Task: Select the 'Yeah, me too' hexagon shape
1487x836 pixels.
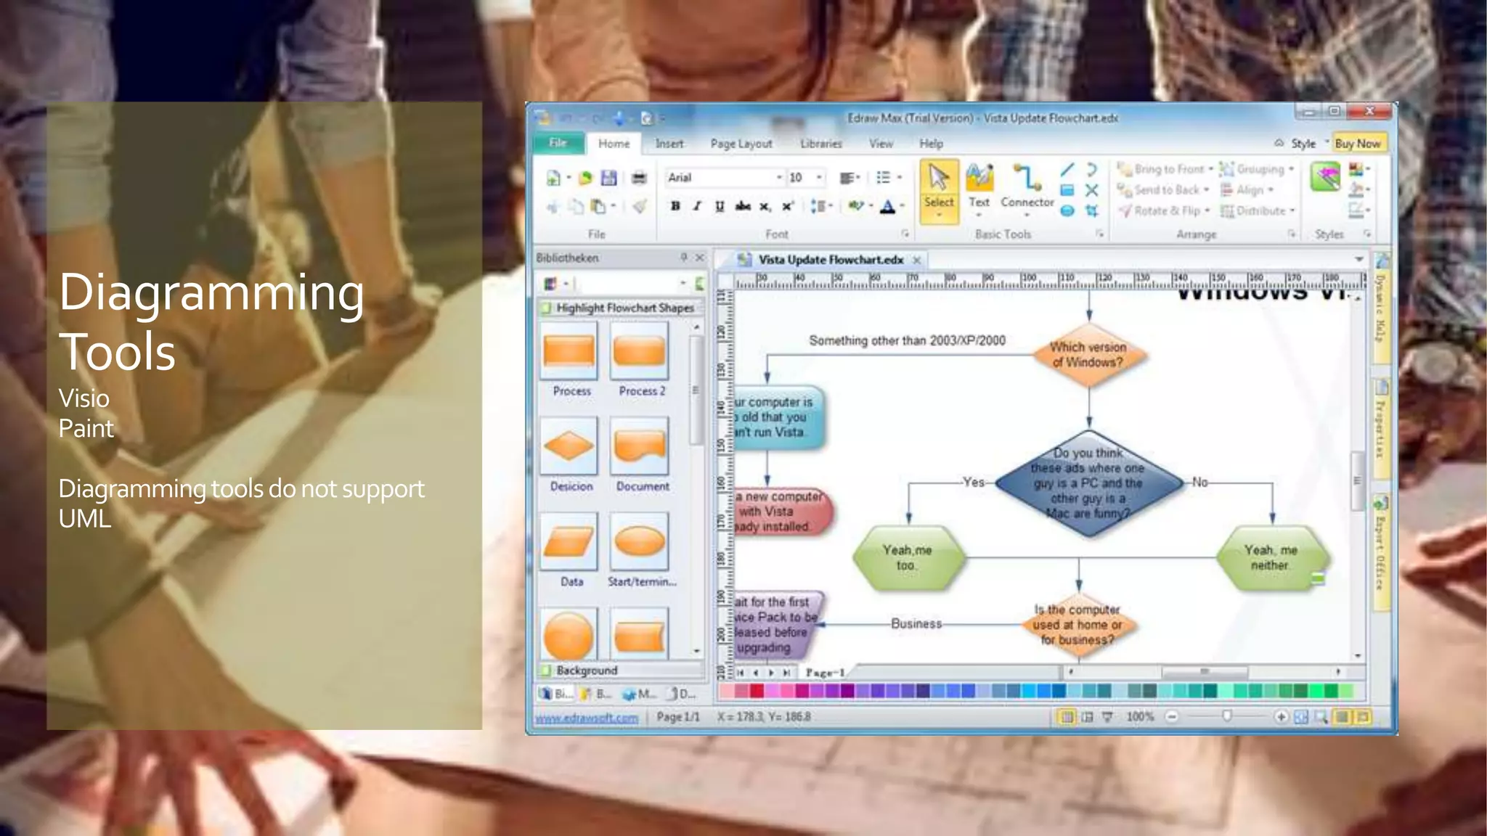Action: coord(908,557)
